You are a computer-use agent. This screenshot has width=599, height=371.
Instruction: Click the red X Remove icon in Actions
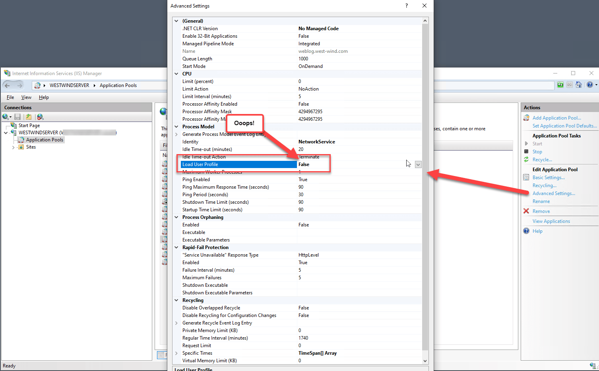(526, 211)
